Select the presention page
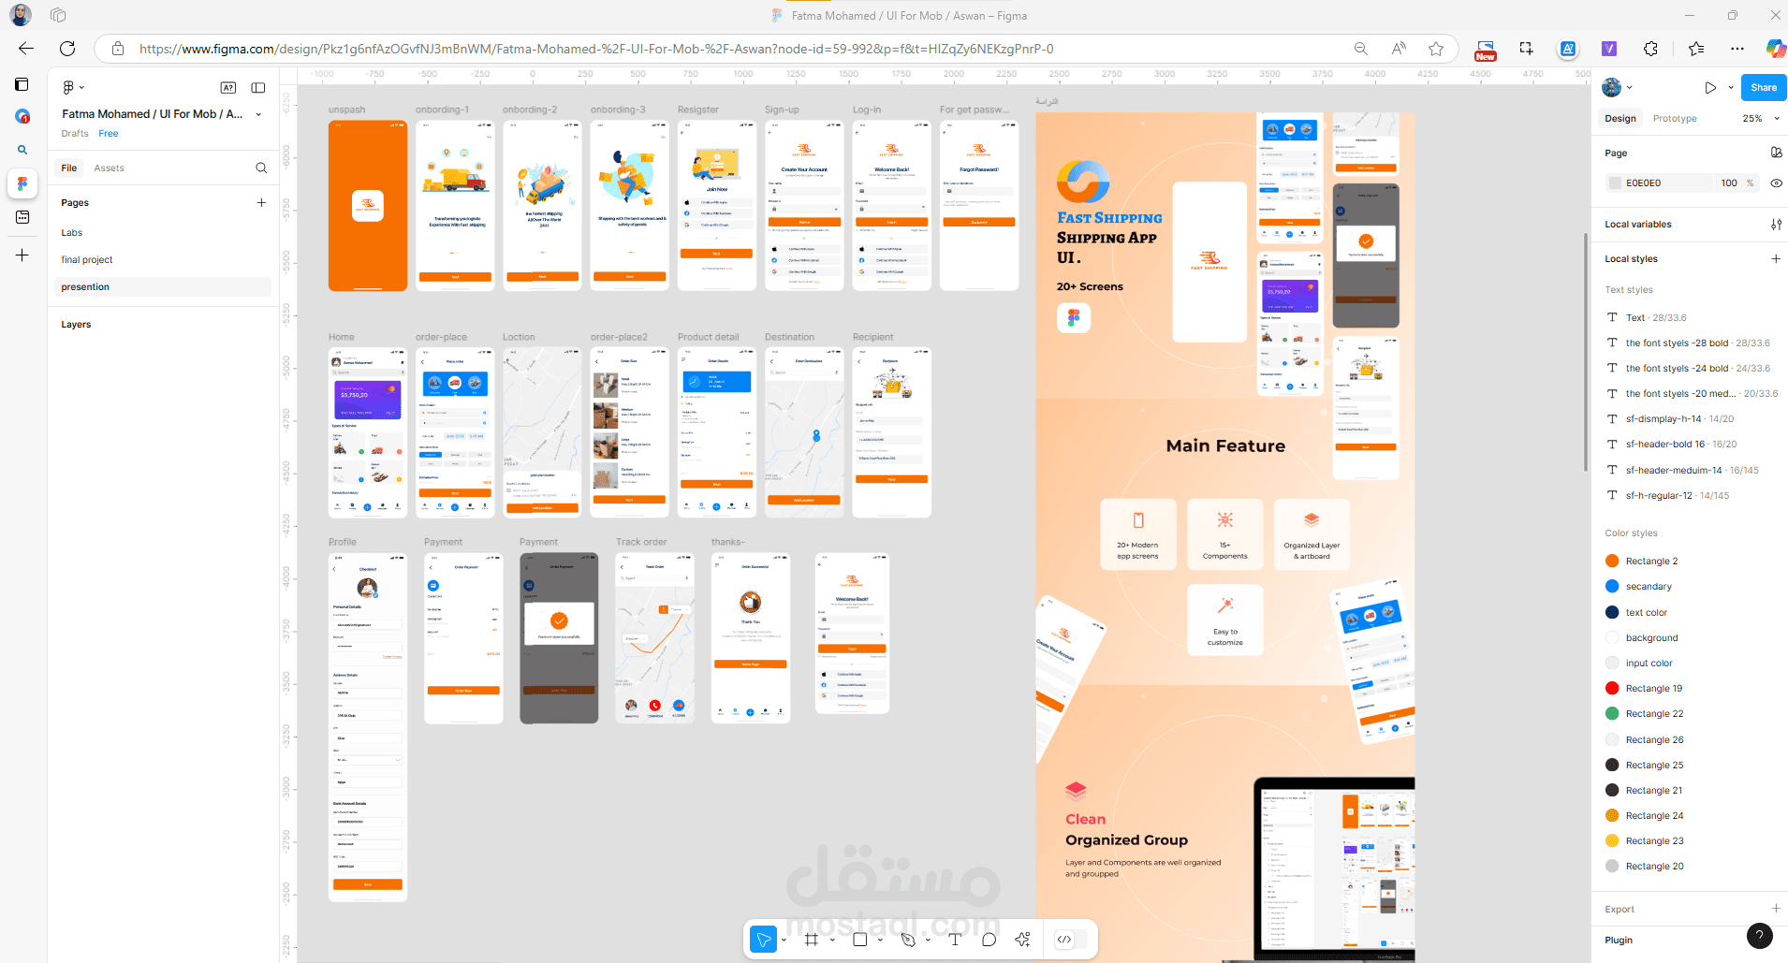The height and width of the screenshot is (963, 1788). tap(163, 287)
